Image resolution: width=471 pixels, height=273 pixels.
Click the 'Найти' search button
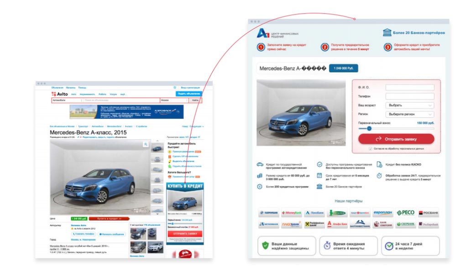[195, 100]
